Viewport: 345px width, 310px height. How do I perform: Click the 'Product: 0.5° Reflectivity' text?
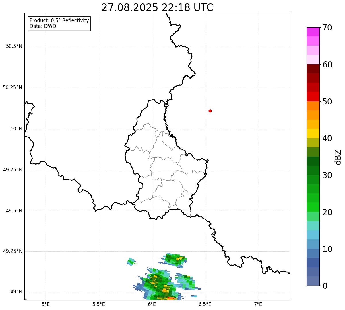tap(59, 21)
